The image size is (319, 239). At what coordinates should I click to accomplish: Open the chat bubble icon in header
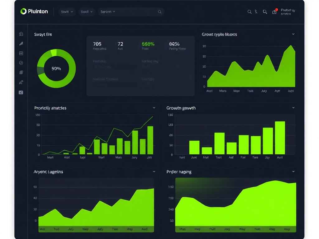click(265, 12)
